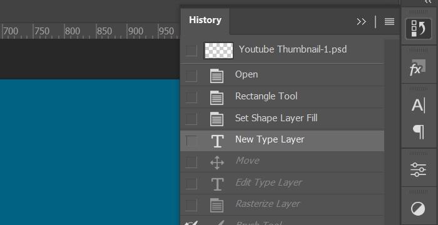Click the History panel vertical scrollbar
438x225 pixels.
pyautogui.click(x=392, y=132)
